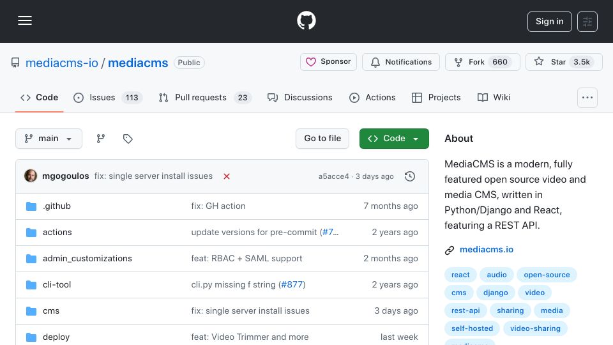Click the 'last week' timestamp

coord(398,337)
